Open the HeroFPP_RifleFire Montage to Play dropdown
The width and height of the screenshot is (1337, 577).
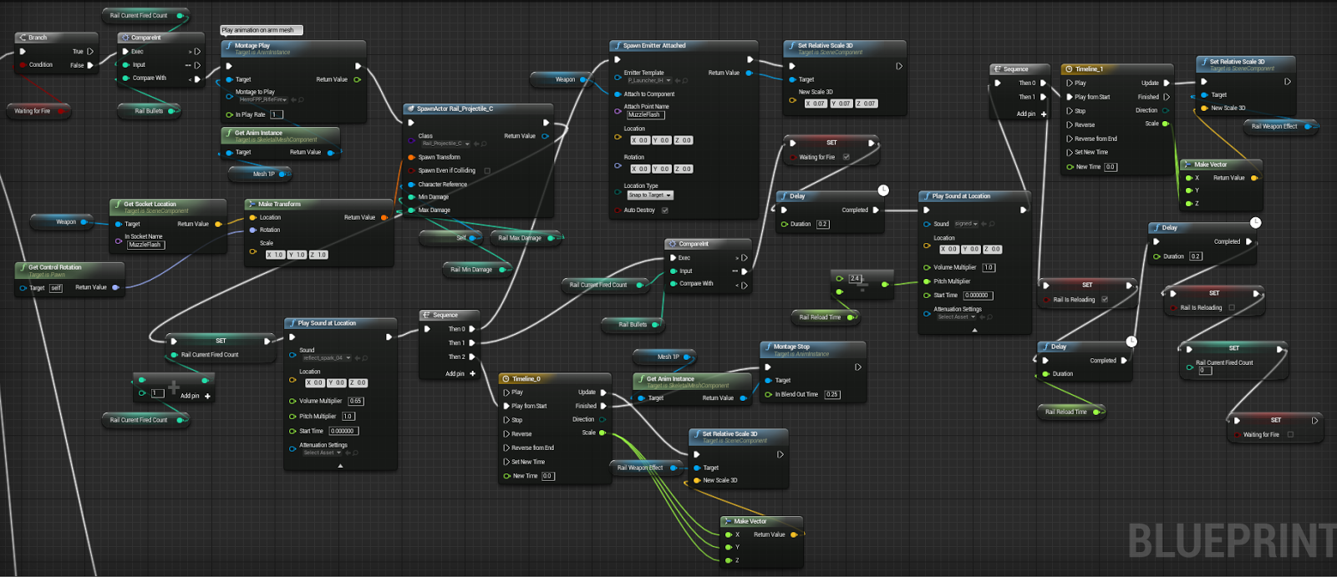(262, 99)
